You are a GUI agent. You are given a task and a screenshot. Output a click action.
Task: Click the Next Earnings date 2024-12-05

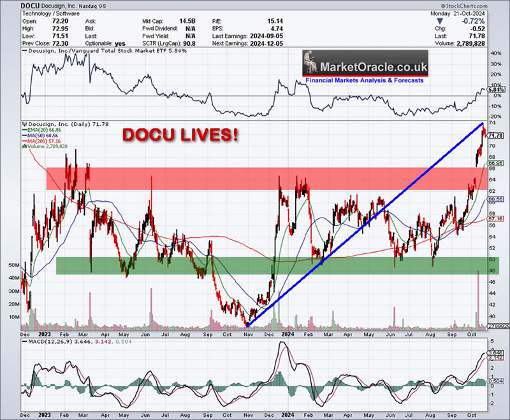click(x=266, y=43)
